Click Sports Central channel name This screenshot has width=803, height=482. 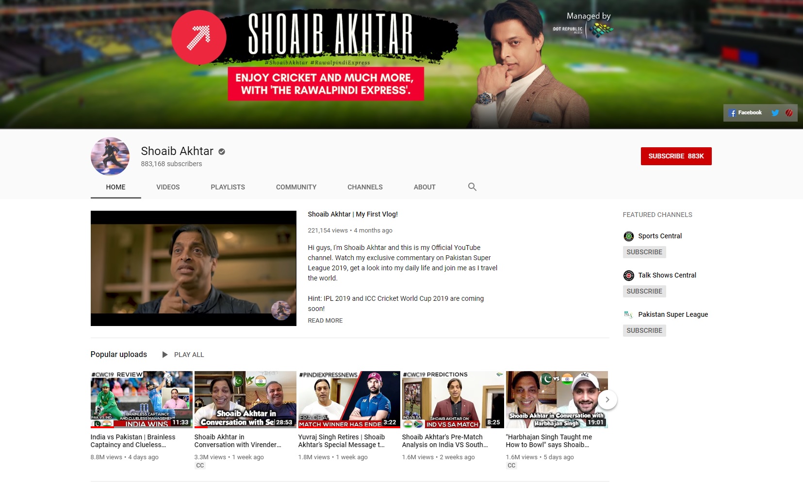(x=660, y=236)
